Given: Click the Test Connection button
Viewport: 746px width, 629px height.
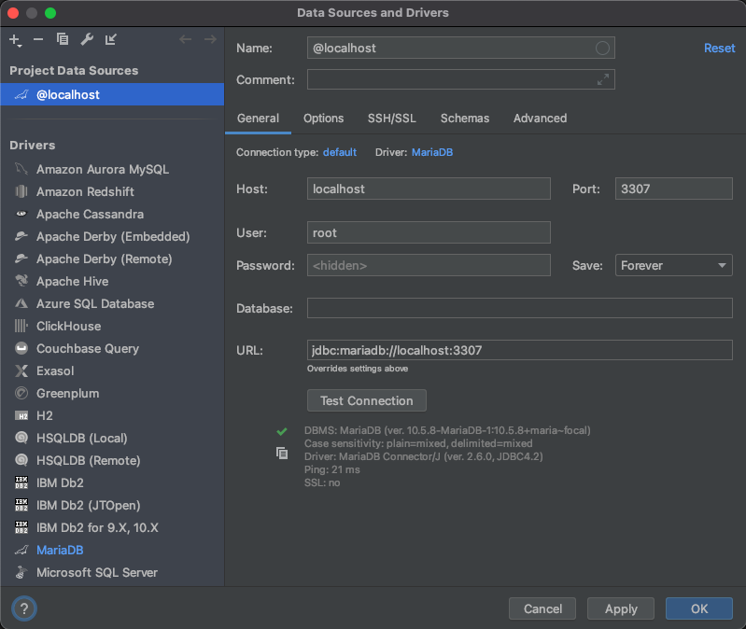Looking at the screenshot, I should pos(367,400).
